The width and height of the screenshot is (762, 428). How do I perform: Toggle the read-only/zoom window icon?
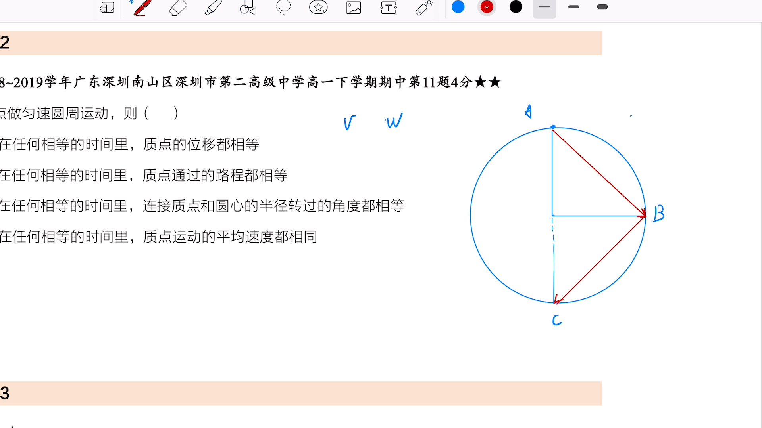pos(107,8)
